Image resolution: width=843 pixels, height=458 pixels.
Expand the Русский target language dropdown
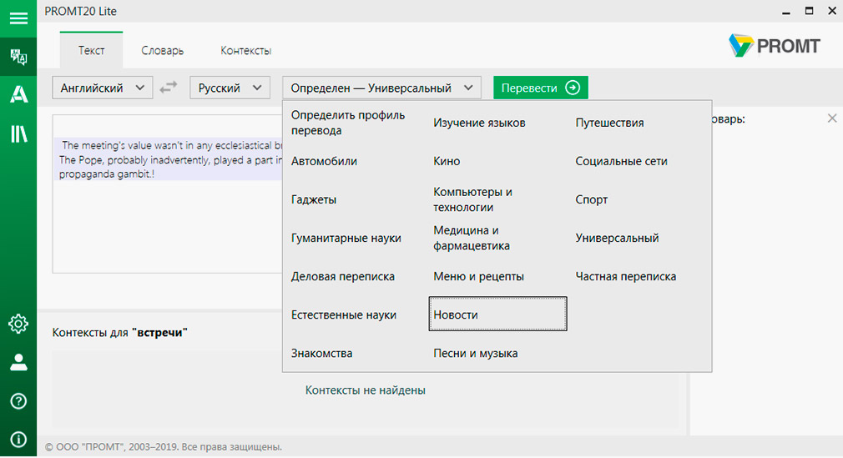click(x=230, y=88)
